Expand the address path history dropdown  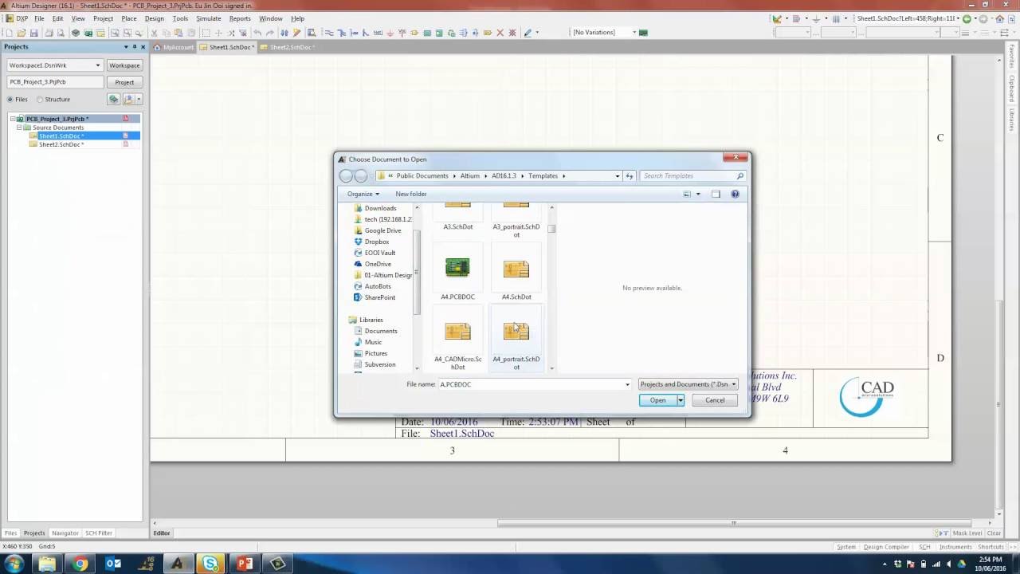[617, 176]
